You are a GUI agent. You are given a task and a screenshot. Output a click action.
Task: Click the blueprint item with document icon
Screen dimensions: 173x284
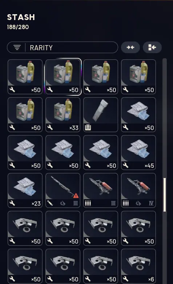tap(101, 114)
